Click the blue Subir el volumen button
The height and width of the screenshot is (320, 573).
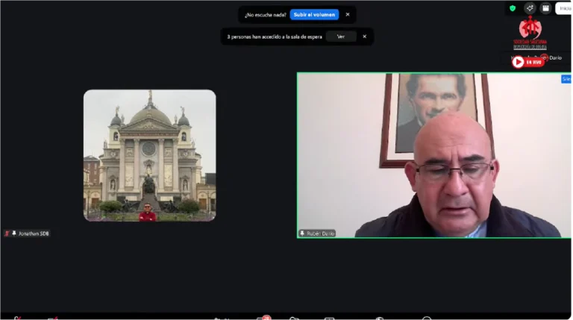pos(314,14)
